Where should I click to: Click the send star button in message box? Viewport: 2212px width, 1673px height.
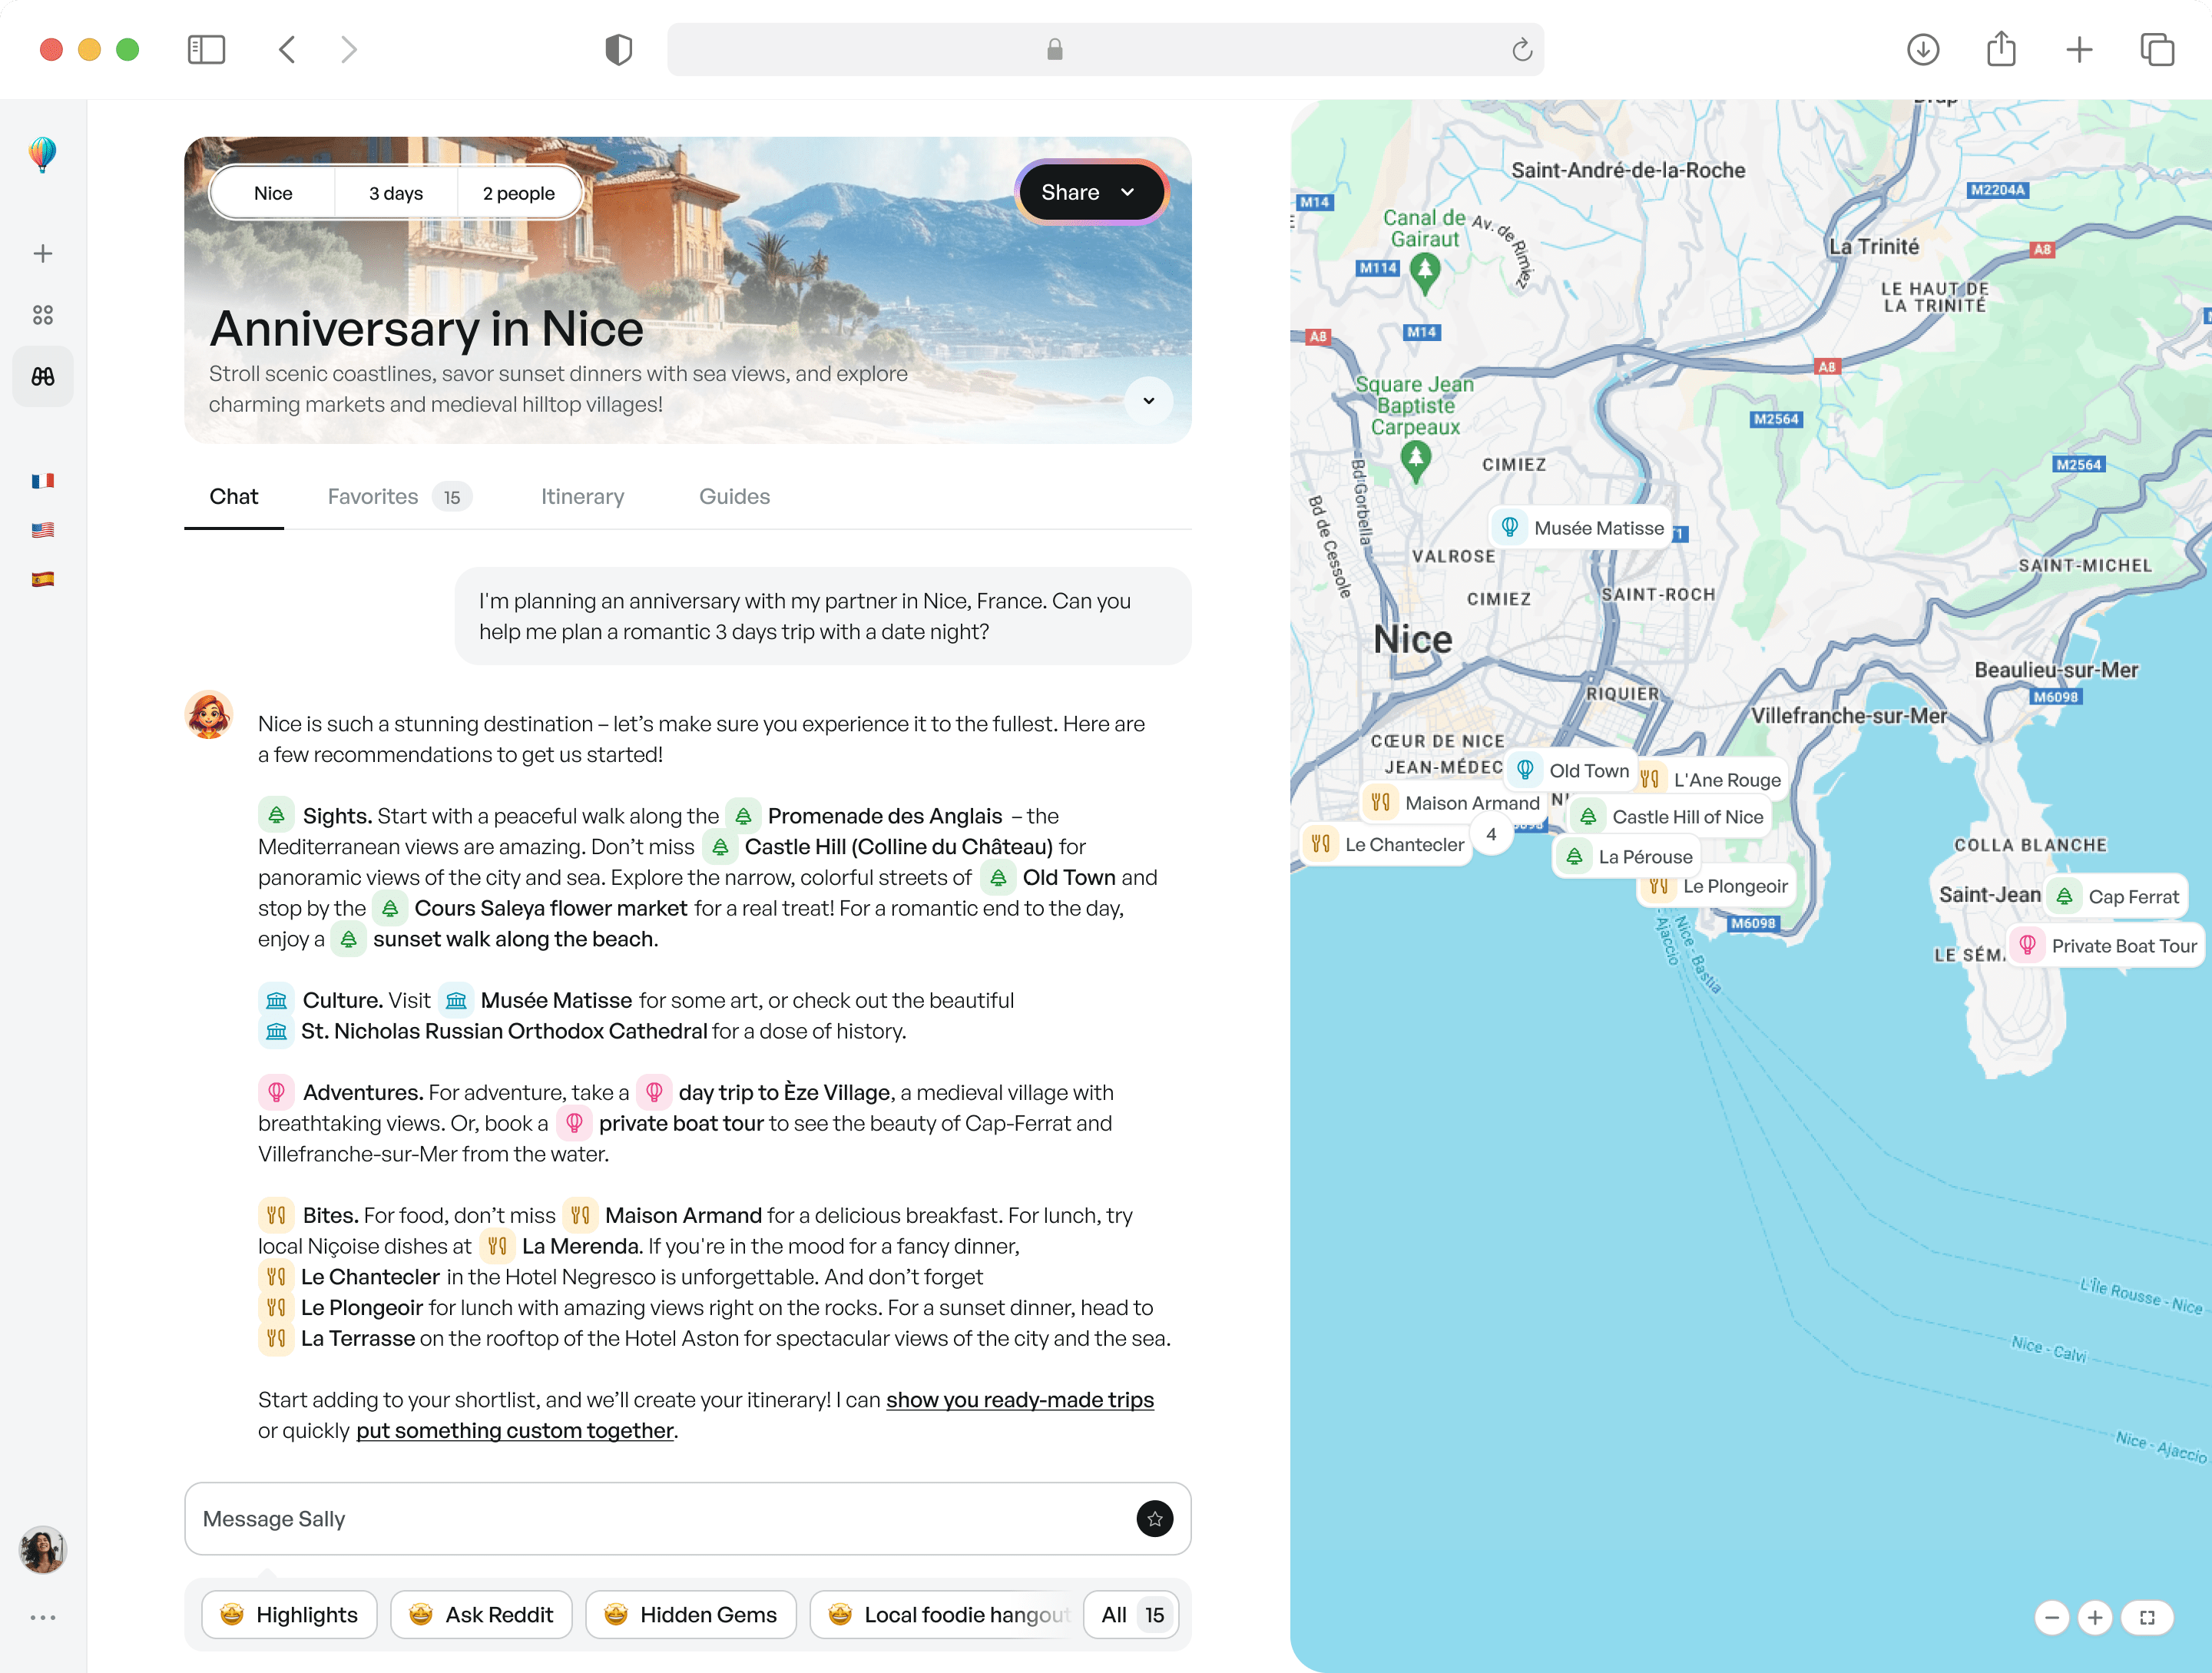1154,1518
